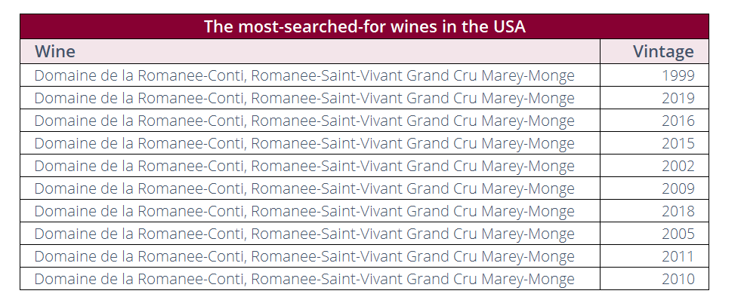
Task: Click the wine name in the 2005 vintage row
Action: [x=304, y=234]
